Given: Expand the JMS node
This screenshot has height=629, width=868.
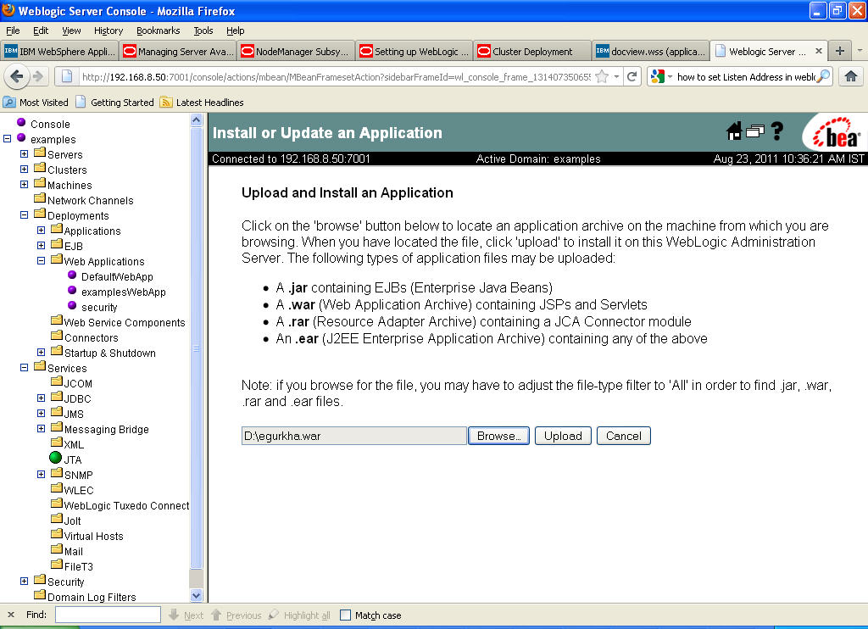Looking at the screenshot, I should pyautogui.click(x=41, y=413).
